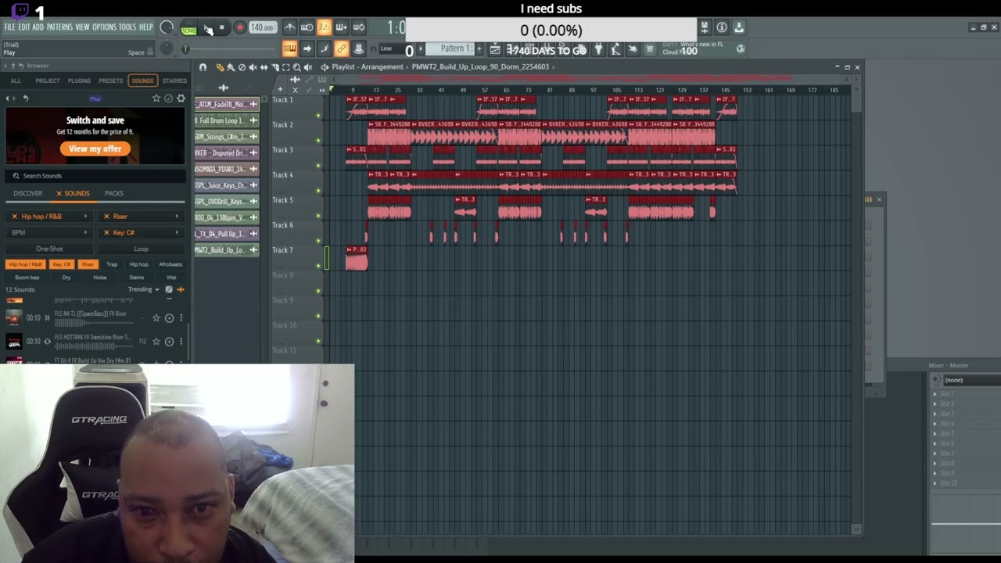Viewport: 1001px width, 563px height.
Task: Click the browser undo/back arrow icon
Action: coord(25,99)
